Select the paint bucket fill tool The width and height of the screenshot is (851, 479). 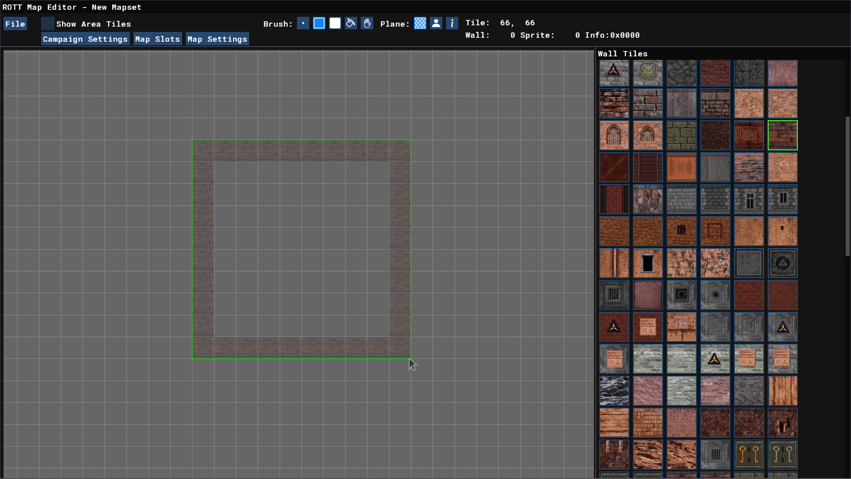point(351,24)
